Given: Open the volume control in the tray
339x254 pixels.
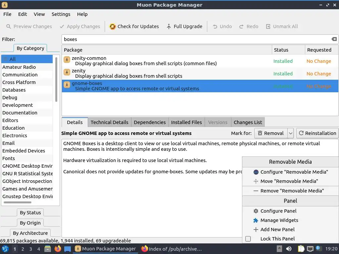Looking at the screenshot, I should 289,249.
